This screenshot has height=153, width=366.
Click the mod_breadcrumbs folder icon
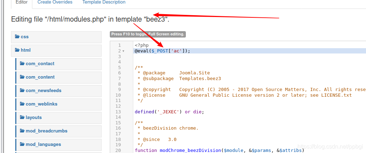click(22, 131)
